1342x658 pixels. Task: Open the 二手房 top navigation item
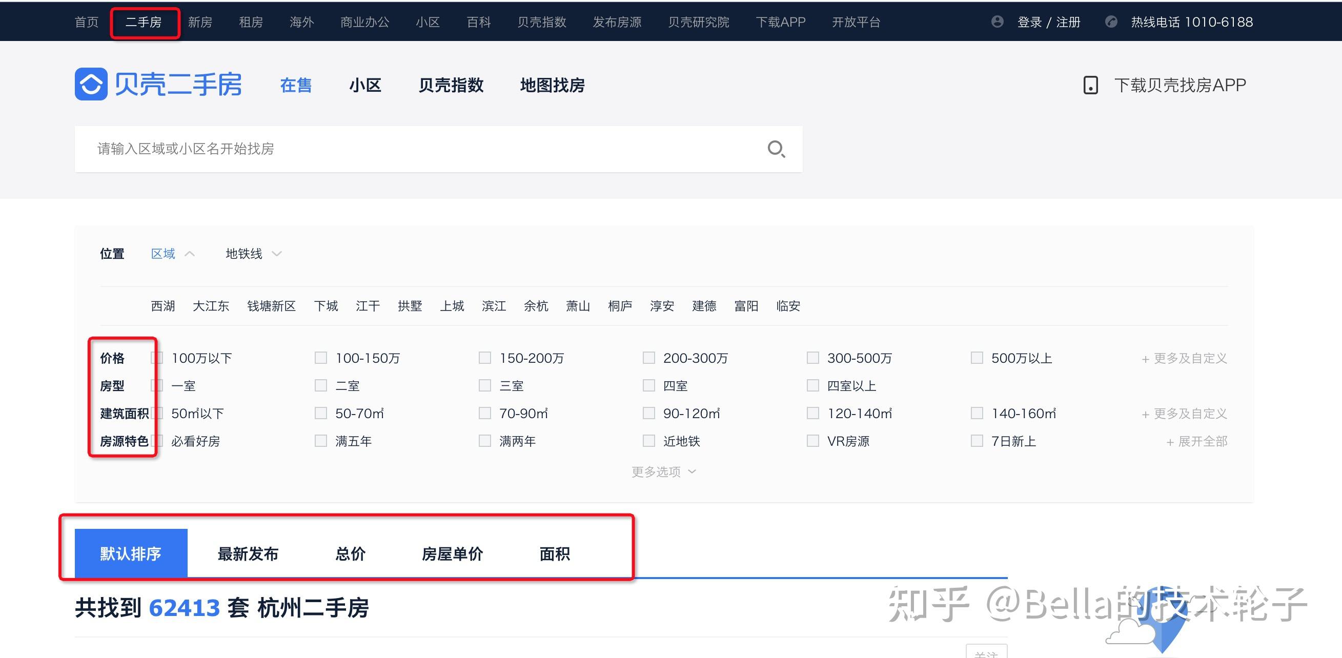tap(144, 22)
